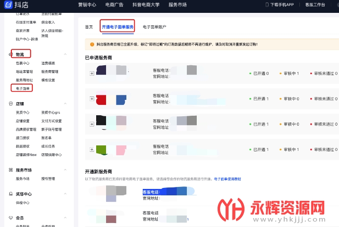The image size is (339, 227).
Task: Collapse the 服务市场 sidebar section chevron
Action: point(65,170)
